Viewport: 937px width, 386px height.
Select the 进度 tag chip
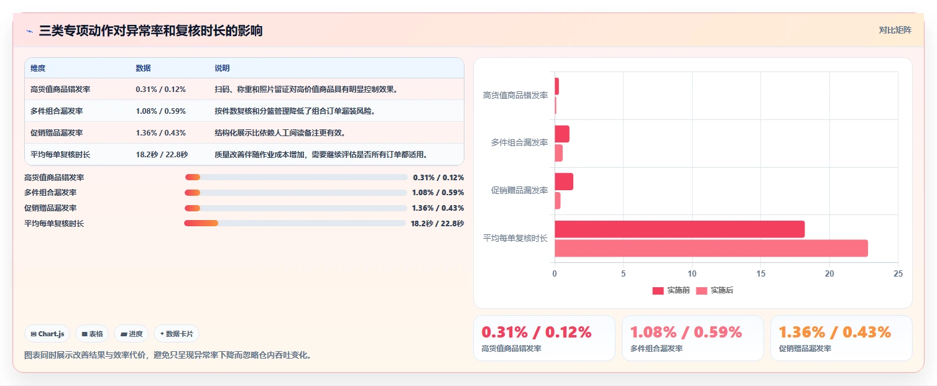pyautogui.click(x=131, y=334)
